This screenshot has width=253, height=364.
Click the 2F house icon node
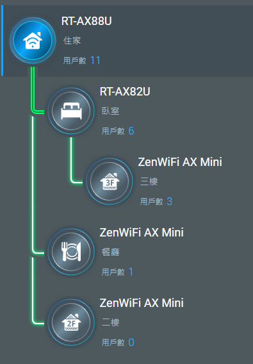point(71,322)
